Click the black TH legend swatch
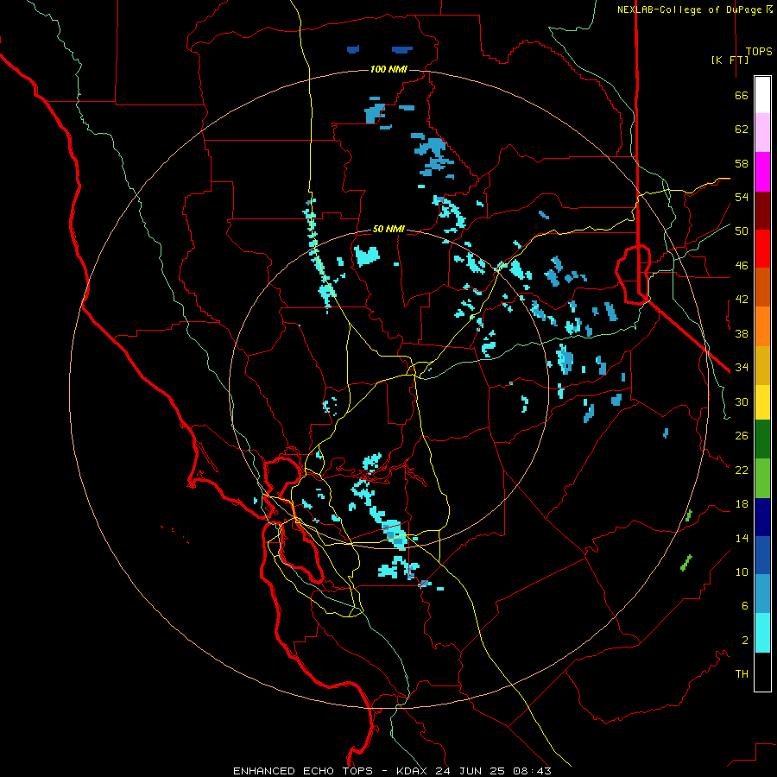This screenshot has height=777, width=777. coord(762,672)
